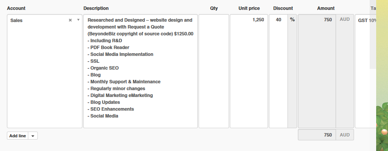388x151 pixels.
Task: Toggle the % discount type button
Action: [x=292, y=71]
